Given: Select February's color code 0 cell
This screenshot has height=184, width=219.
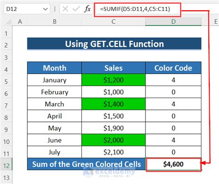Looking at the screenshot, I should pyautogui.click(x=173, y=92).
